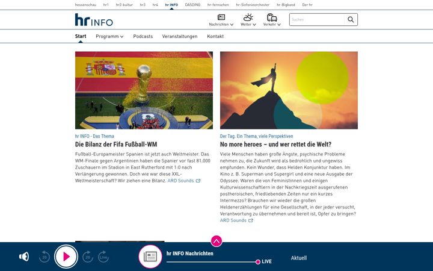Viewport: 433px width, 271px height.
Task: Go to the Start tab
Action: (81, 36)
